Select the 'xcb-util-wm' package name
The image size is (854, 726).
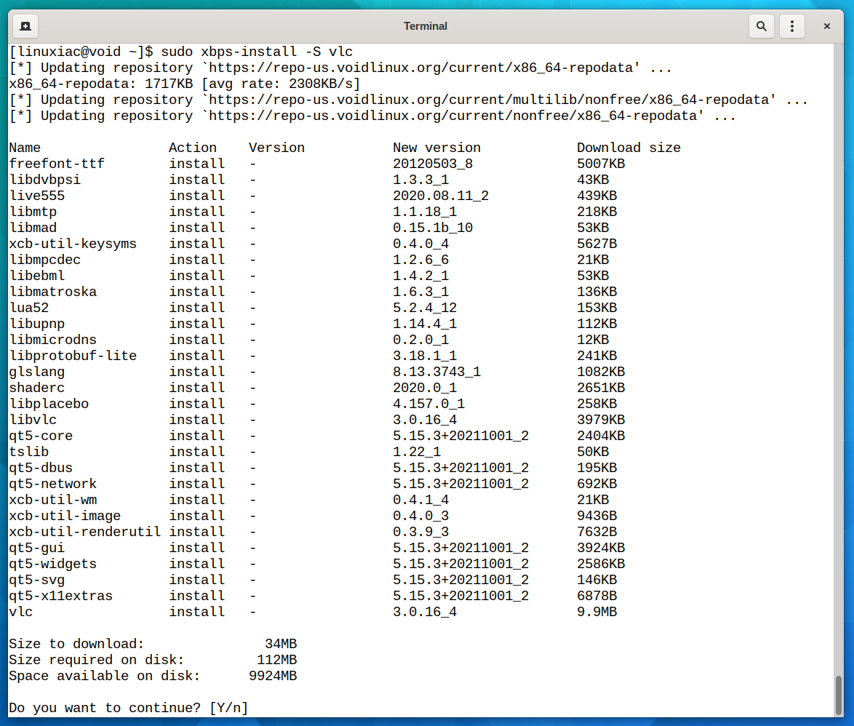[53, 500]
